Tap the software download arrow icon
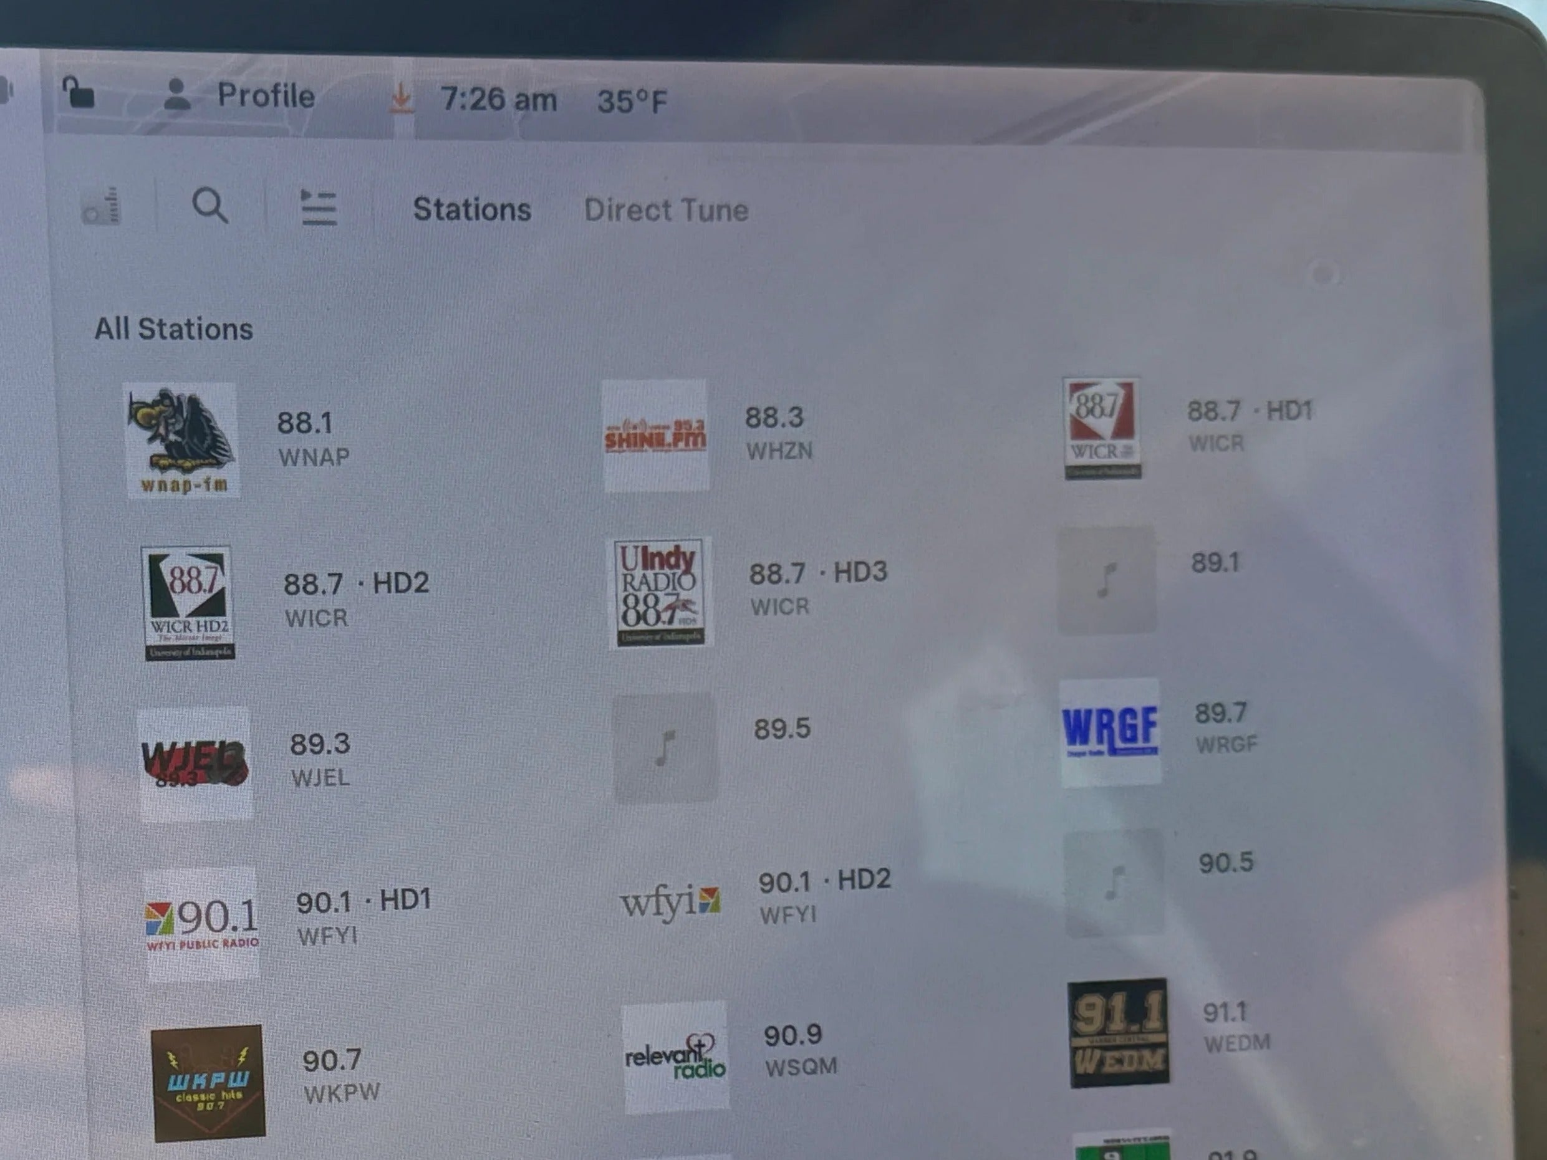The height and width of the screenshot is (1160, 1547). 401,98
